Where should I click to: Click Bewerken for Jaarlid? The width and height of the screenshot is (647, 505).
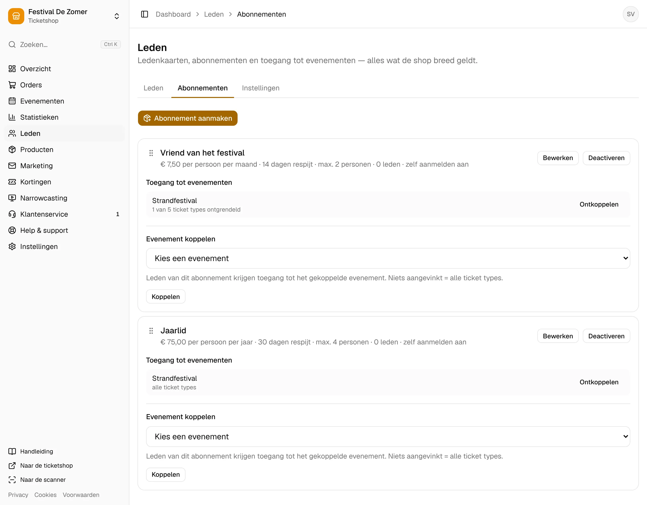558,336
